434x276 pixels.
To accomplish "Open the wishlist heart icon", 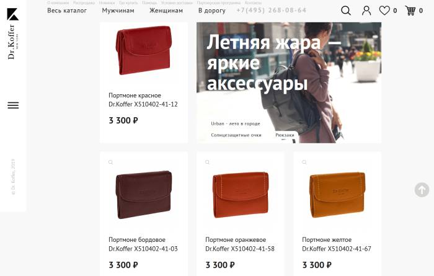I will tap(384, 11).
